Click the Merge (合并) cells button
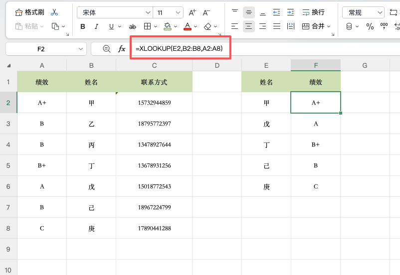This screenshot has height=275, width=400. pos(313,26)
